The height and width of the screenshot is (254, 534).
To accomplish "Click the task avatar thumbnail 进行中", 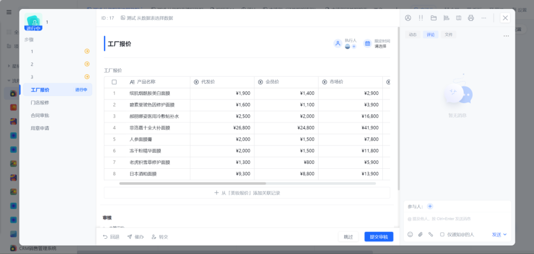I will (34, 22).
